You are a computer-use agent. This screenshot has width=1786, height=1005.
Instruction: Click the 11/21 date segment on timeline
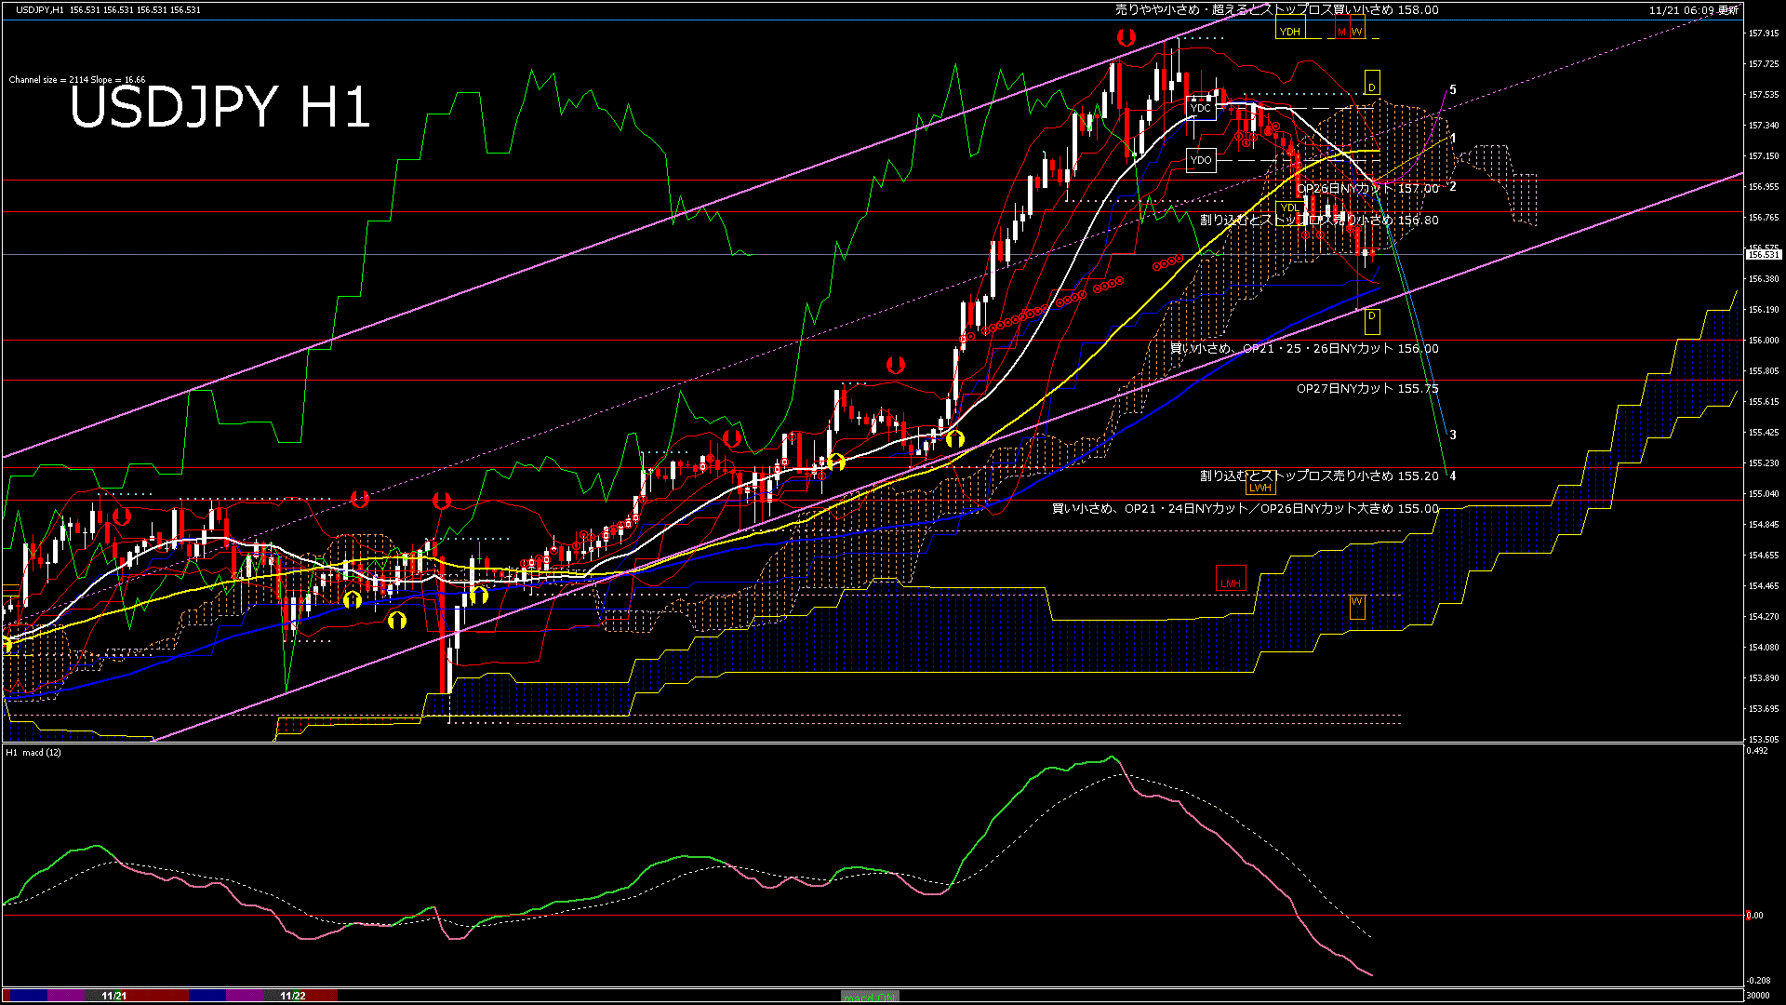(x=113, y=996)
